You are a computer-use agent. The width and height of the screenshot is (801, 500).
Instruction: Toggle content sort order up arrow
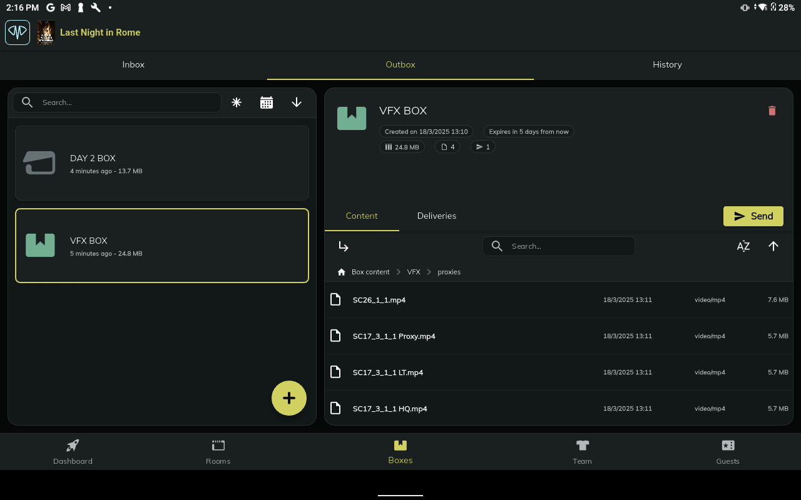(x=773, y=246)
